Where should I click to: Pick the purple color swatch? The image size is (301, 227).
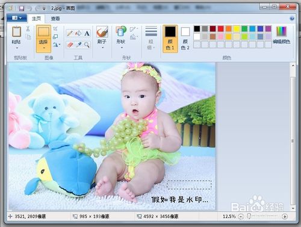[x=268, y=29]
